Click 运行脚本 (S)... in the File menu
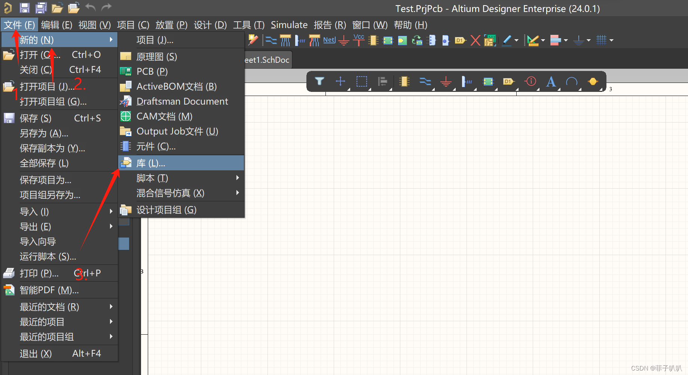The width and height of the screenshot is (688, 375). [60, 257]
